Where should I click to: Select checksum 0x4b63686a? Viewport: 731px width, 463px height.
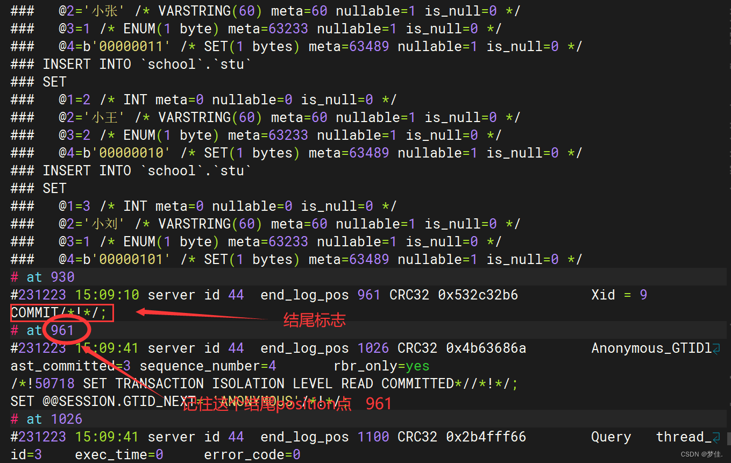coord(486,348)
